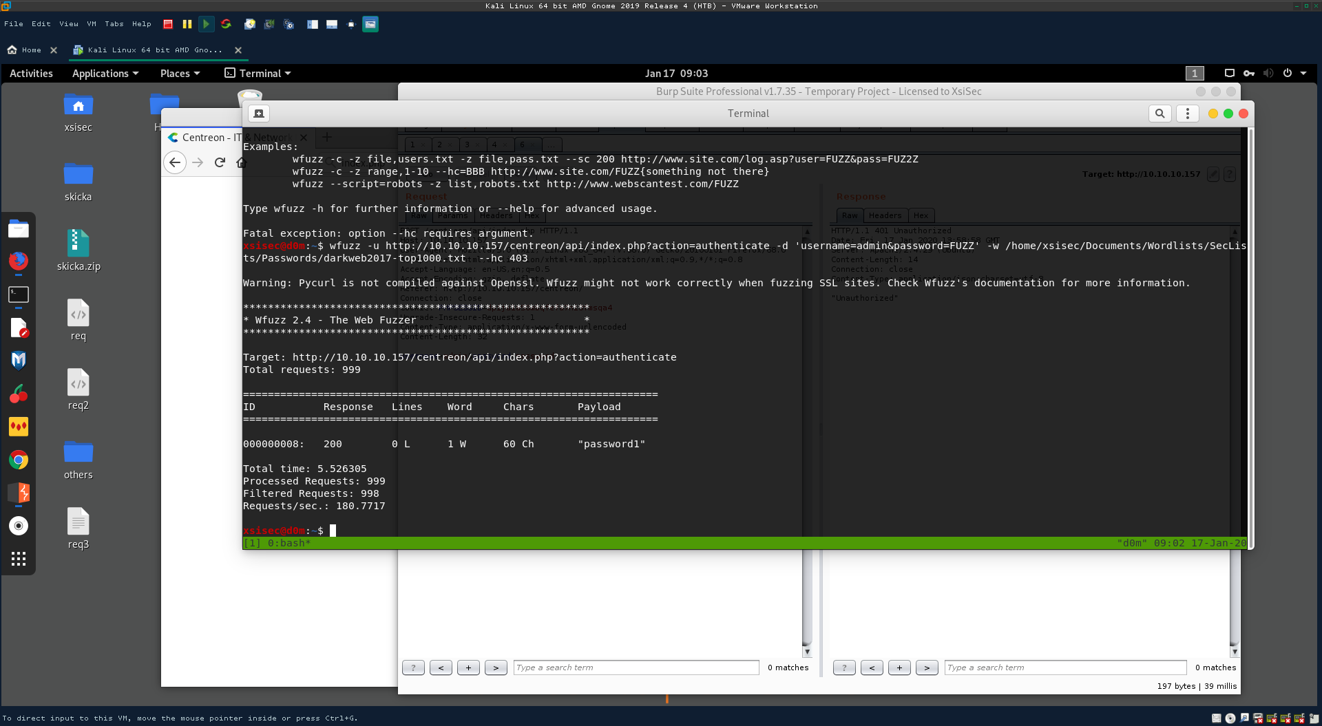Open the VMware File menu

pyautogui.click(x=14, y=24)
